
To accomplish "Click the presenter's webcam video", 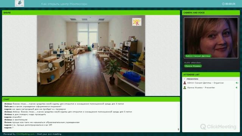I will tap(211, 38).
